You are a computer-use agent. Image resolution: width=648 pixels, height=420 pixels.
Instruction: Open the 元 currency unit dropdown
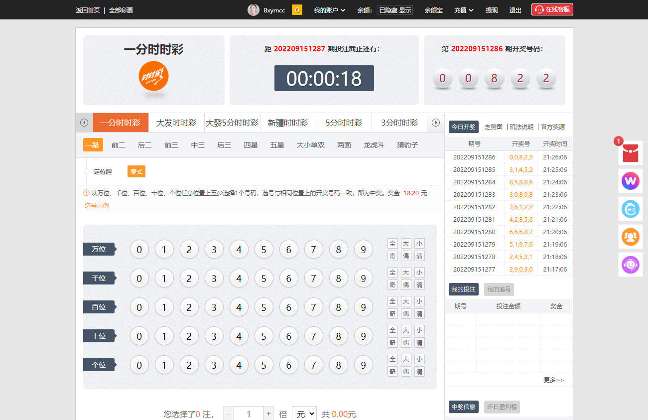tap(304, 414)
